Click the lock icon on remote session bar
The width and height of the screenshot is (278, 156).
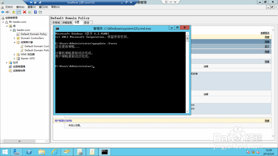[x=35, y=2]
